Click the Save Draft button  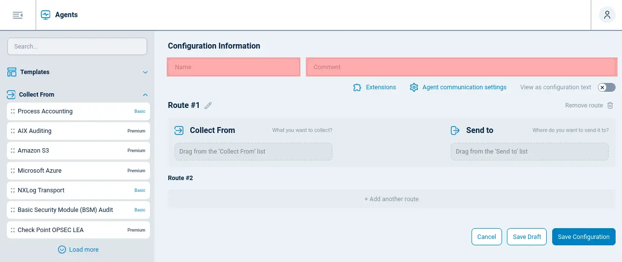click(x=527, y=236)
